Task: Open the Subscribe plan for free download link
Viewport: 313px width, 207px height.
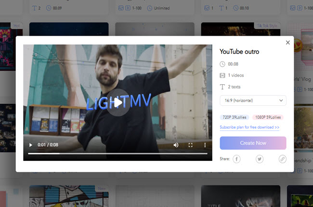Action: [x=249, y=128]
